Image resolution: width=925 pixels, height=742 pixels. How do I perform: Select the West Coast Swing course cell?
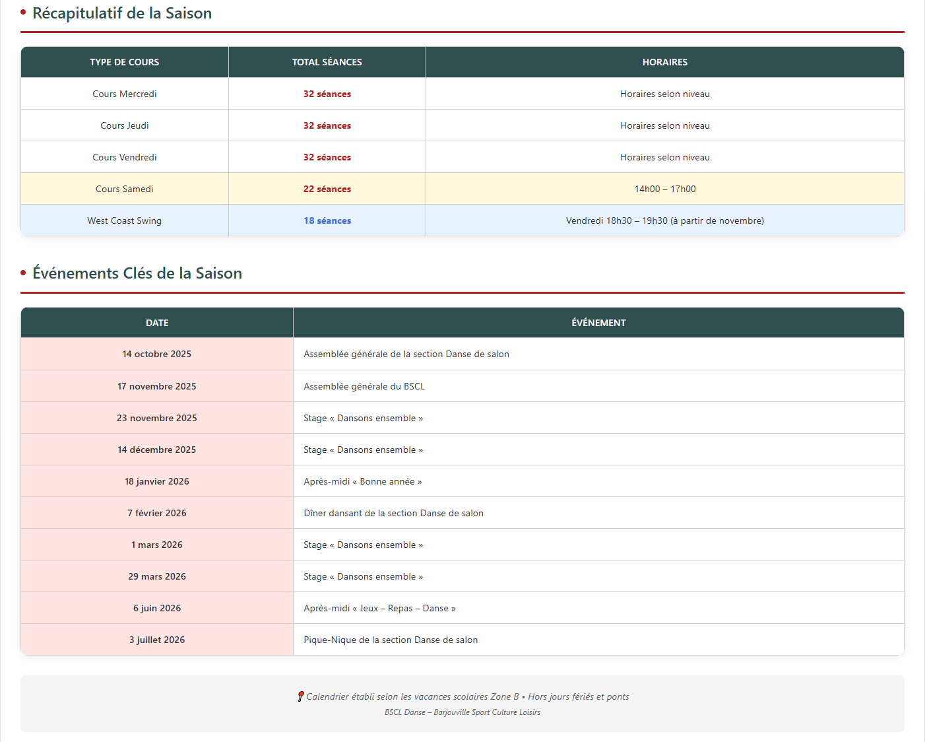tap(125, 220)
